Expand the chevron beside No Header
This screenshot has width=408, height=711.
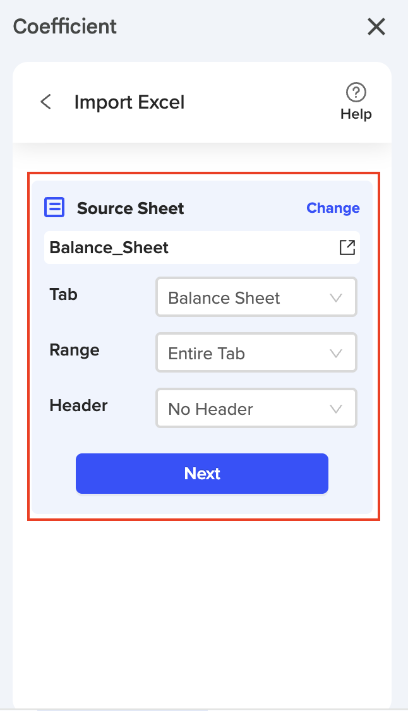336,409
